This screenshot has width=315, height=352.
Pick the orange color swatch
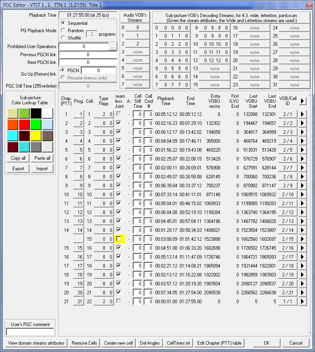click(x=12, y=124)
